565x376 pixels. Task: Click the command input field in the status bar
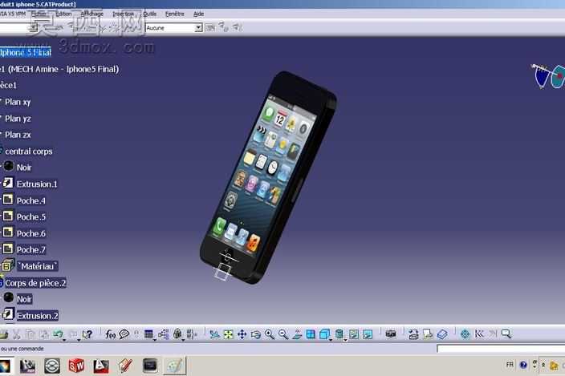(x=501, y=348)
